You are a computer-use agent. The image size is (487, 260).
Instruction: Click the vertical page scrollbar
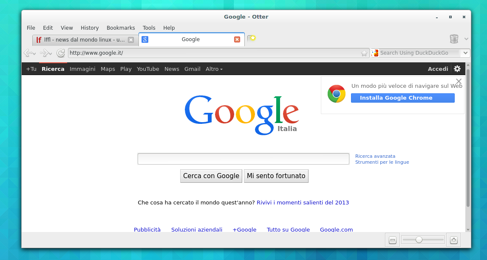pos(468,138)
